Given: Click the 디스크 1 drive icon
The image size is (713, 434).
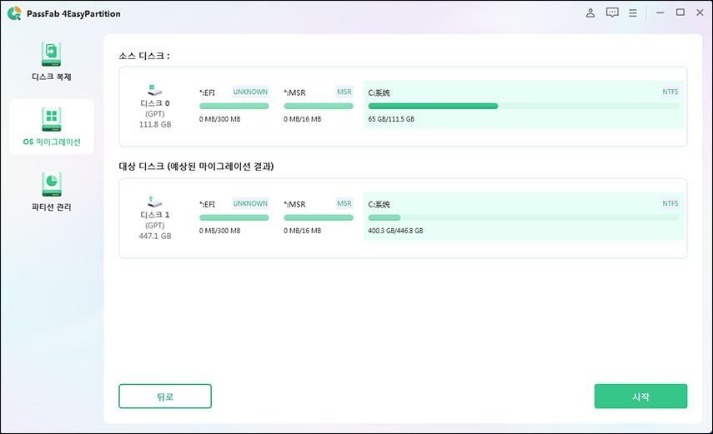Looking at the screenshot, I should click(x=154, y=202).
